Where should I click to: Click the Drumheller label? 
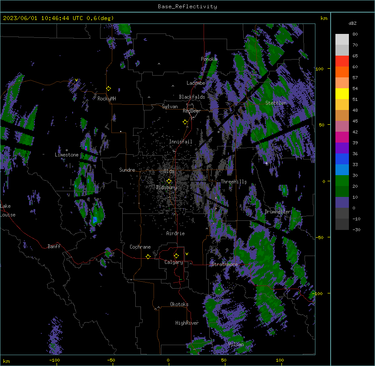pos(278,212)
